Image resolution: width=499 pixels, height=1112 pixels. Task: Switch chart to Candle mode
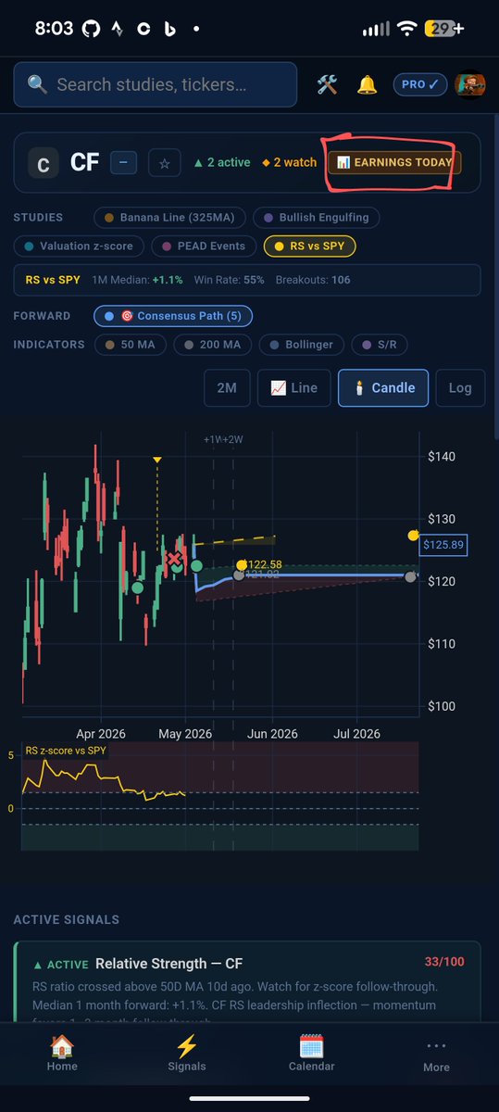[x=383, y=388]
